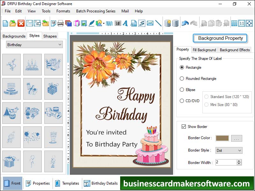Image resolution: width=255 pixels, height=191 pixels.
Task: Switch to the Shapes tab
Action: coord(50,36)
